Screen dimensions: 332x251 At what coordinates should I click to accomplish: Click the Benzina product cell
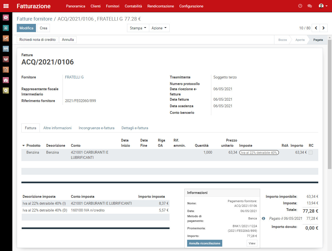point(33,152)
